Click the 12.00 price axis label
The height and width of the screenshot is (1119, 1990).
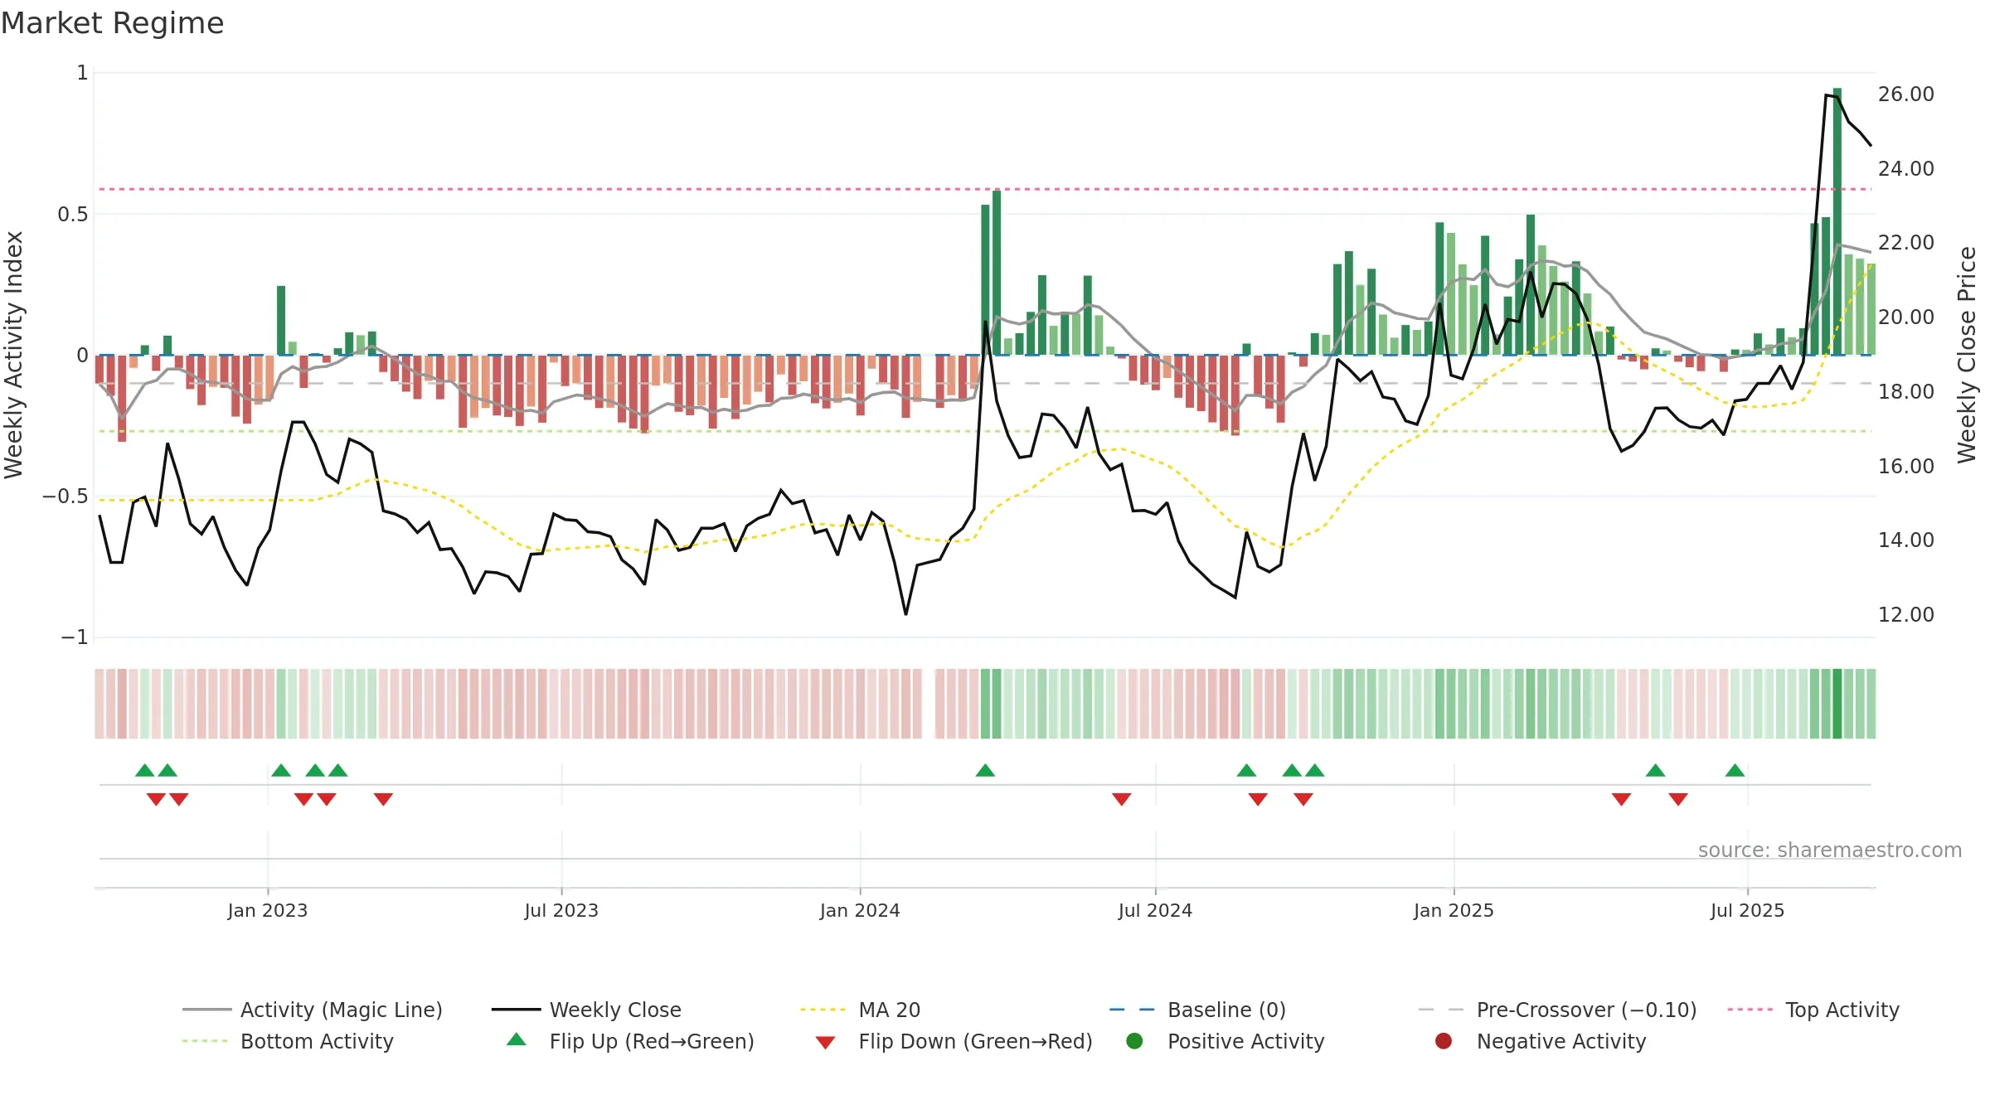[x=1906, y=615]
